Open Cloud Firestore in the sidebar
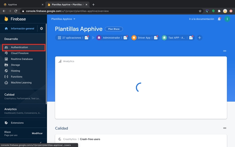 (x=19, y=53)
